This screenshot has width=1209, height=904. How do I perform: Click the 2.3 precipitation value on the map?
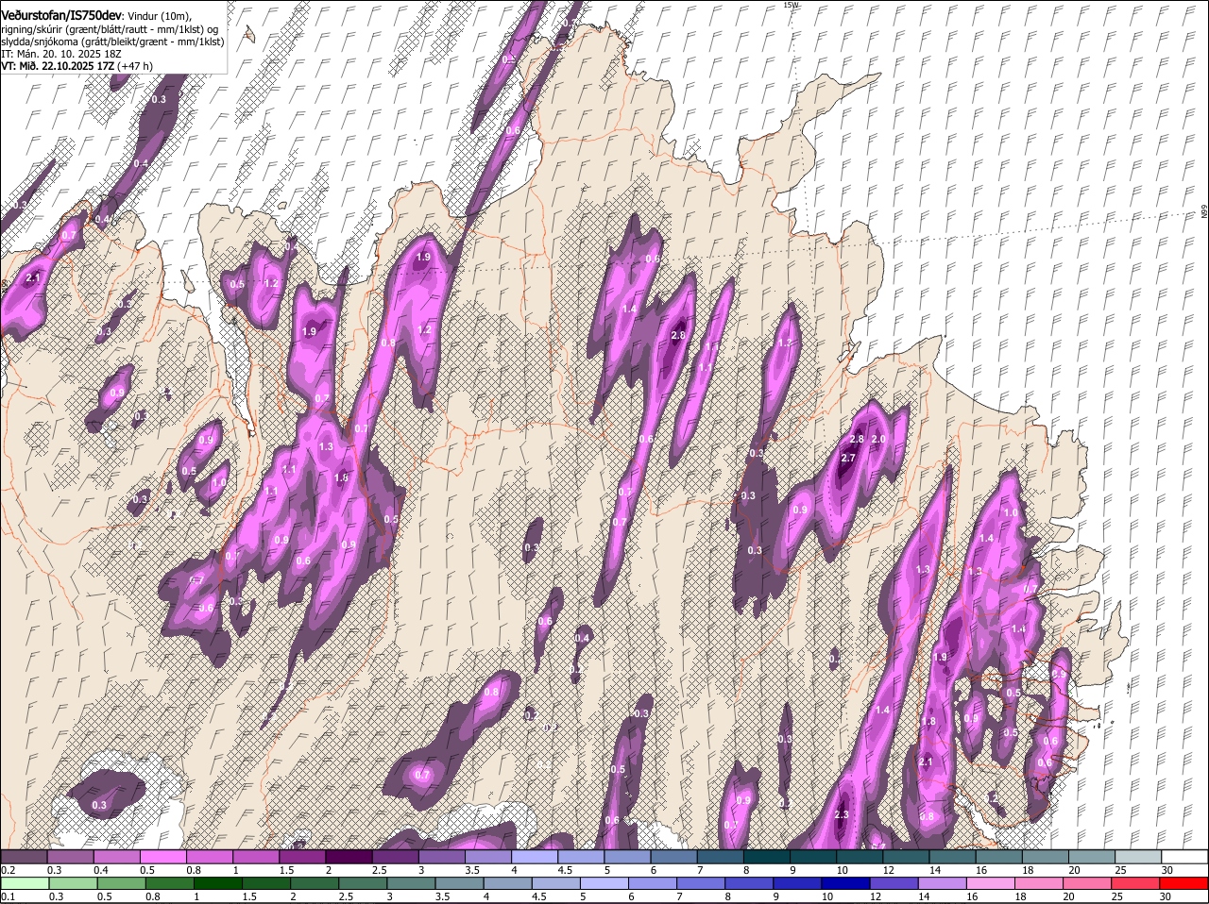point(843,814)
